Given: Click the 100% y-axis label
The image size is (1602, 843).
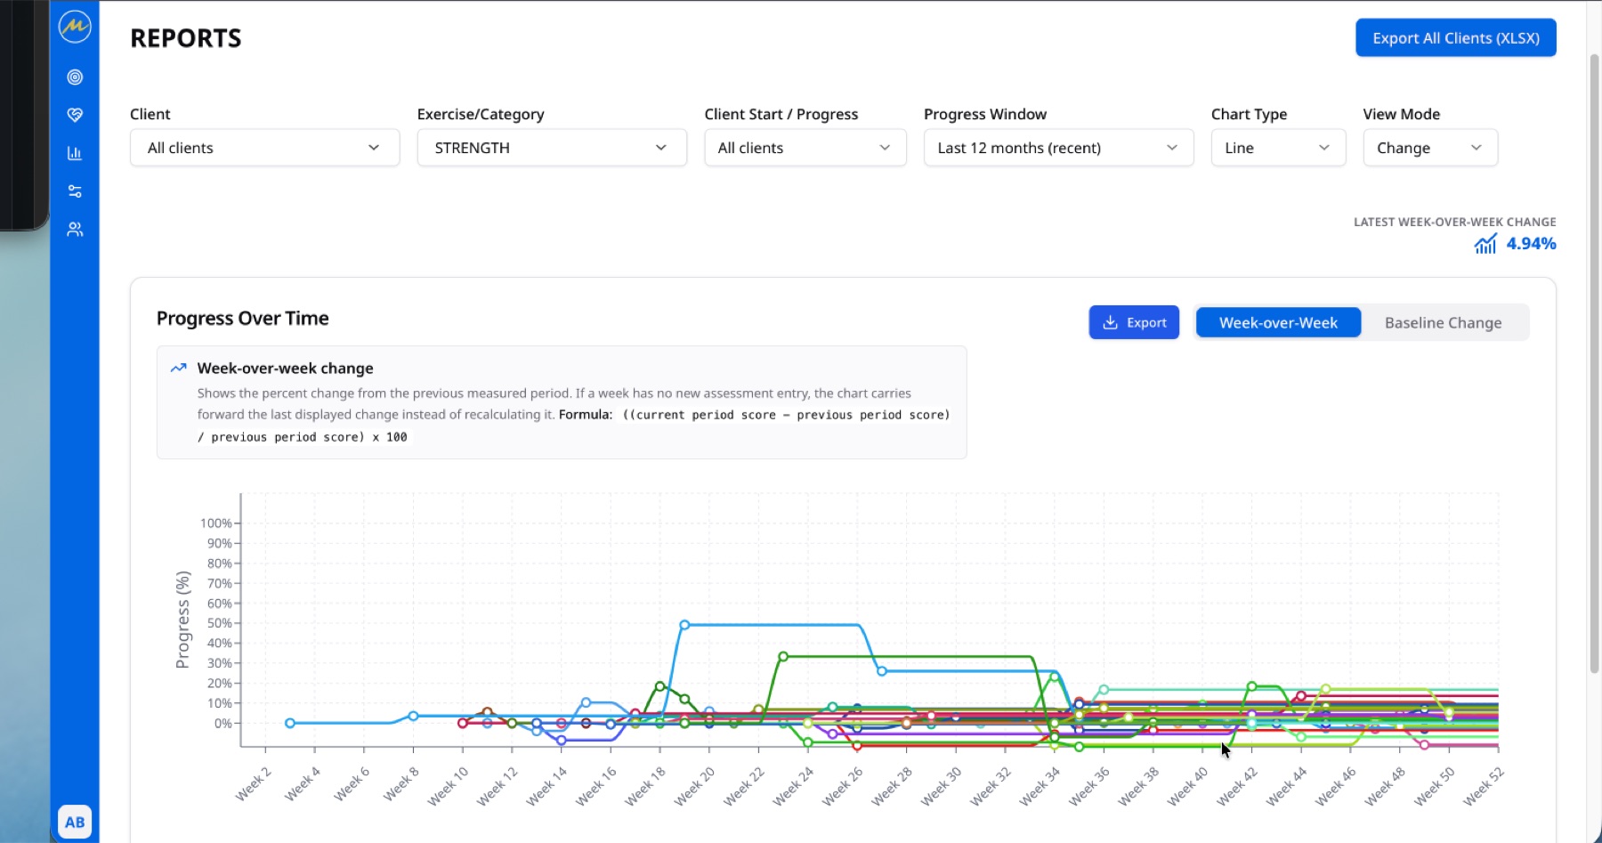Looking at the screenshot, I should (215, 523).
